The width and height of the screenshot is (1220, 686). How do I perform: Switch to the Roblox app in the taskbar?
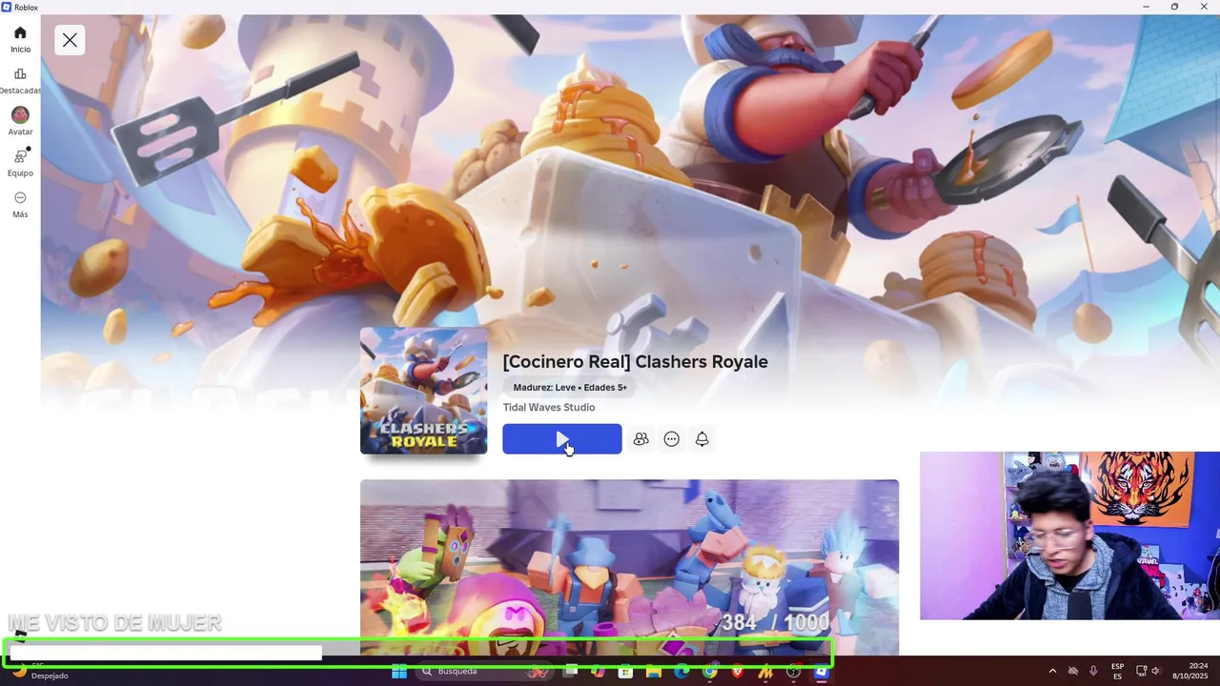822,672
